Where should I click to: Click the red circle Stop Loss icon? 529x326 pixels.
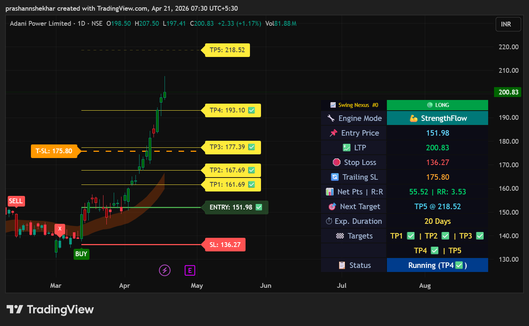(336, 162)
